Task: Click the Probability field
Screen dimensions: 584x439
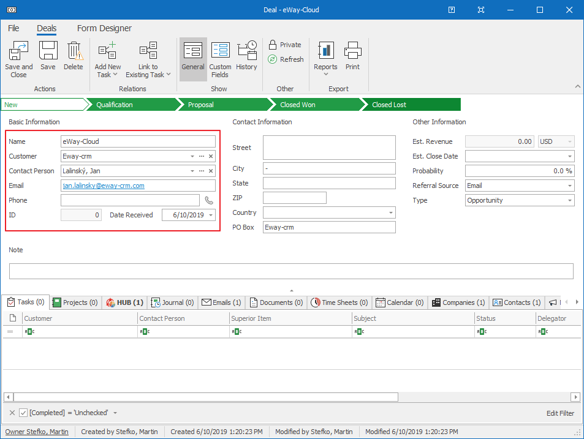Action: pyautogui.click(x=520, y=171)
